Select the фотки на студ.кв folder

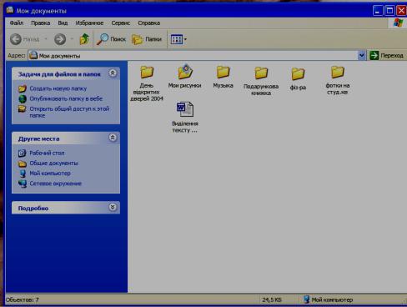tap(338, 80)
